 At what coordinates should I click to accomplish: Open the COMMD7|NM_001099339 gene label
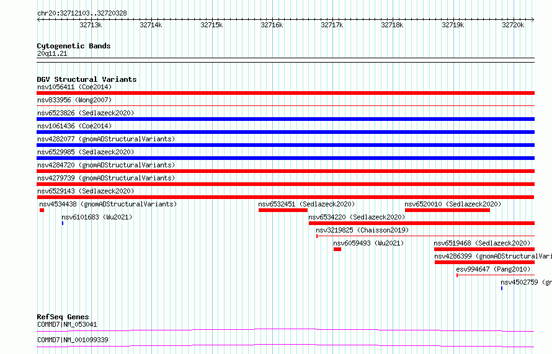coord(73,340)
